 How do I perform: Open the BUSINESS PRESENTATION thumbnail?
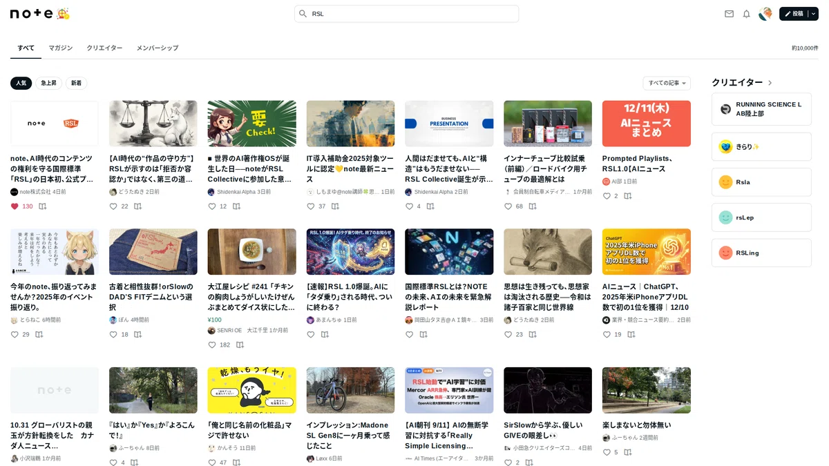[449, 124]
